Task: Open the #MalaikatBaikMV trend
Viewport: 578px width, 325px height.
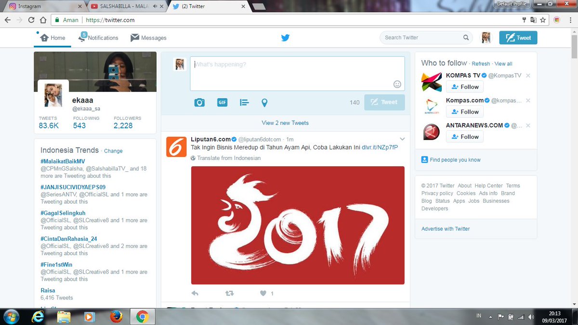Action: pos(63,161)
